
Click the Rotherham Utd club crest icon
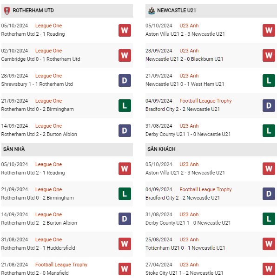click(x=7, y=11)
